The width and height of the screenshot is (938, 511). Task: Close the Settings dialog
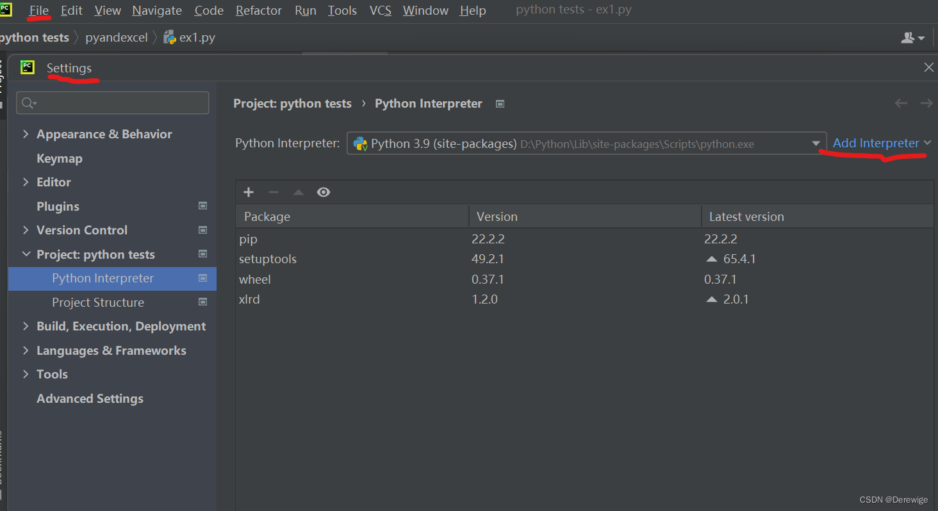(x=928, y=67)
